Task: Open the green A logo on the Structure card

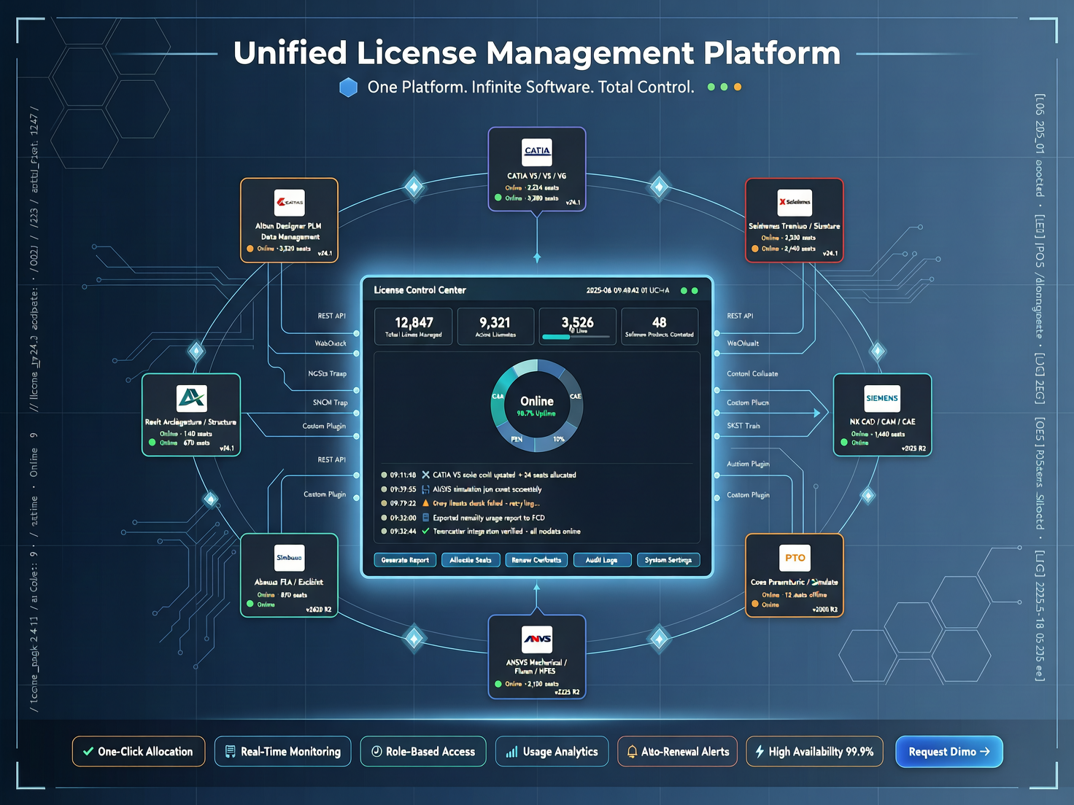Action: coord(192,398)
